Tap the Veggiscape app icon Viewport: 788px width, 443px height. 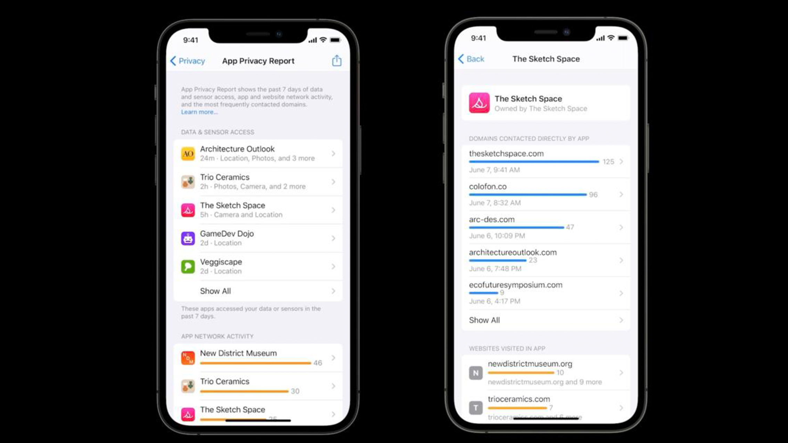188,266
